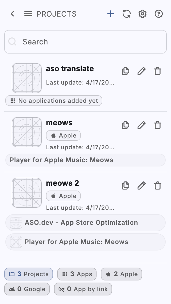This screenshot has width=171, height=304.
Task: Click Last update text under aso translate
Action: point(80,83)
